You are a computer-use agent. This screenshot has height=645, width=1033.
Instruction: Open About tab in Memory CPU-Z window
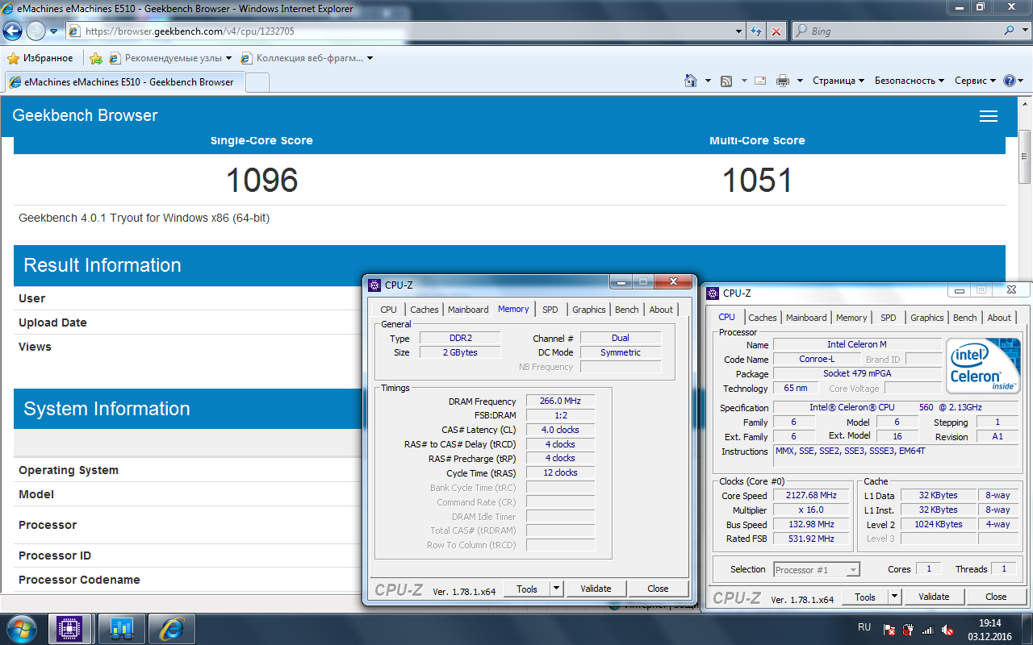(x=661, y=310)
